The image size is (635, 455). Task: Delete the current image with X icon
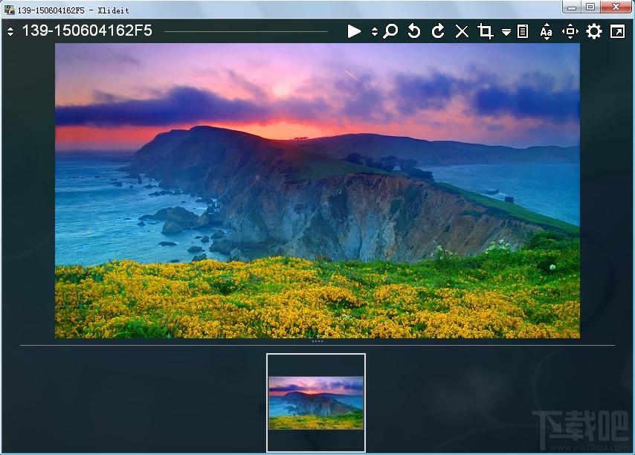[462, 31]
